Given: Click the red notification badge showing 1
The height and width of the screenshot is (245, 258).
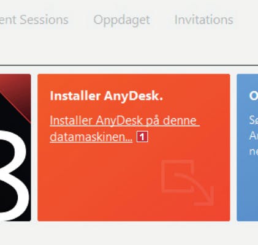Looking at the screenshot, I should pyautogui.click(x=142, y=137).
